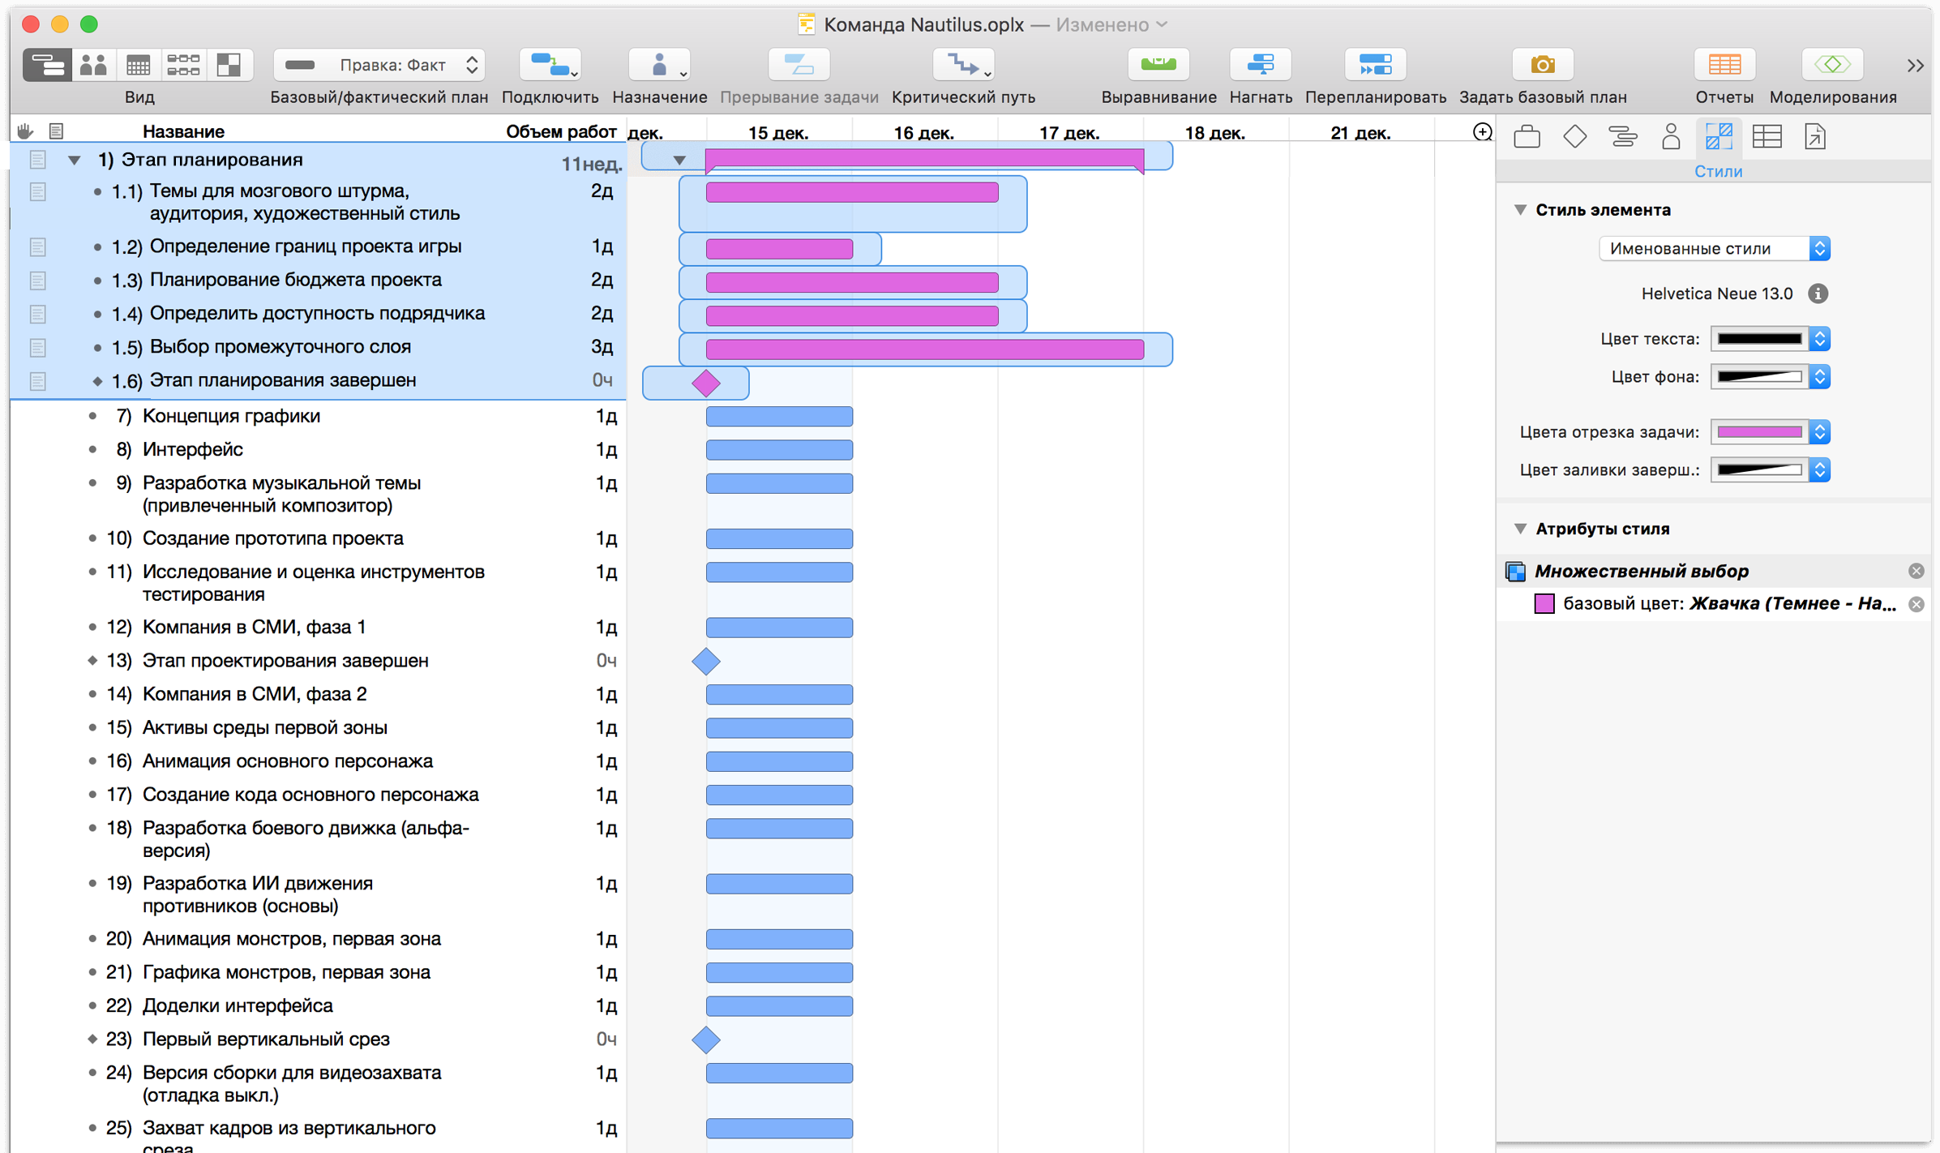Open the Правка: Факт dropdown
The image size is (1940, 1153).
click(x=379, y=65)
